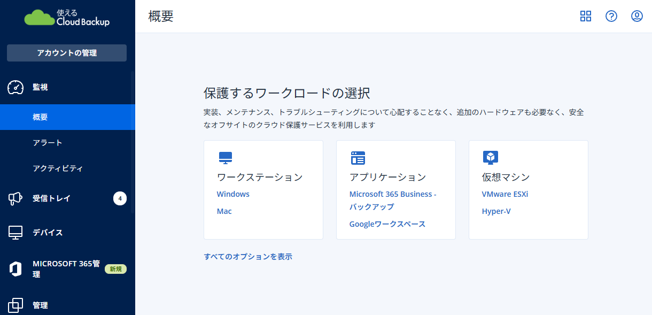652x315 pixels.
Task: Click the アプリケーション window icon
Action: 358,158
